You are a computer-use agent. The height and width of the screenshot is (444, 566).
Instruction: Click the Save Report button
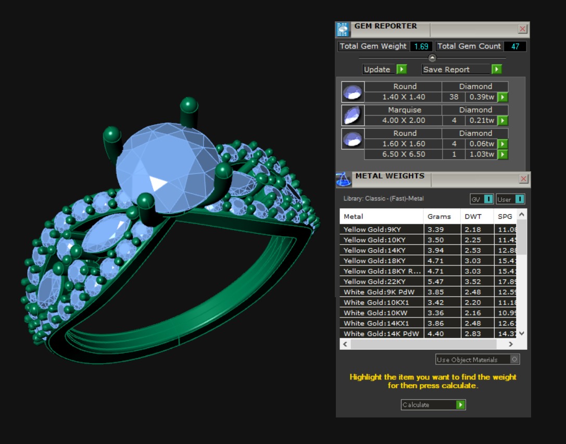pos(456,69)
